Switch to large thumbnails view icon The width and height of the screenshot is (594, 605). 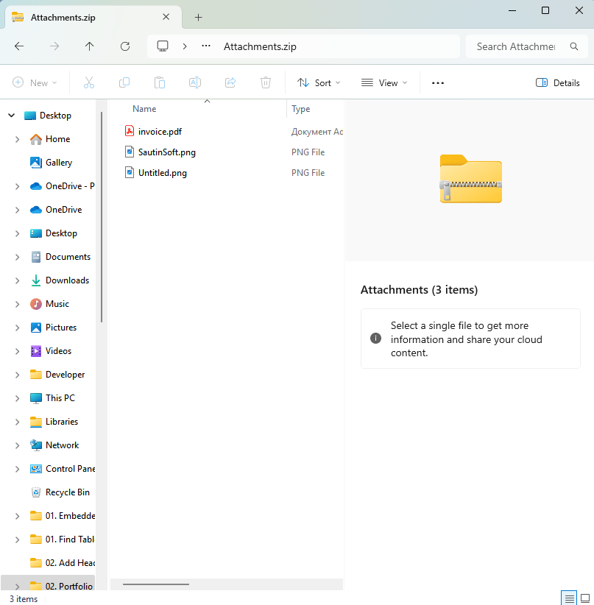click(x=585, y=598)
